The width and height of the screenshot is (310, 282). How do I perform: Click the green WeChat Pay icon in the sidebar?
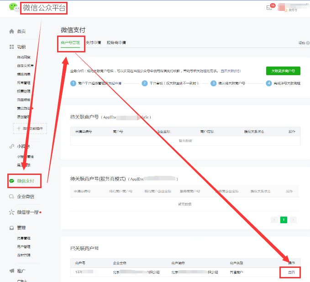pyautogui.click(x=12, y=181)
